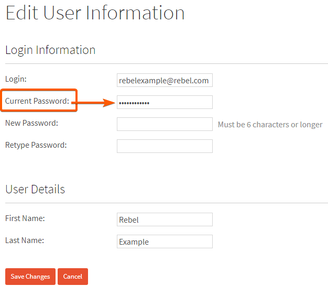Click the Last Name: label

pos(25,240)
